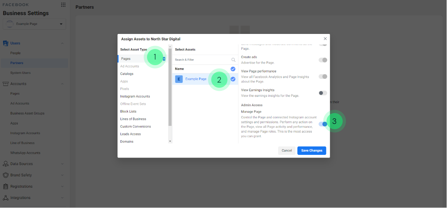Uncheck the Example Page asset checkmark
Screen dimensions: 447x208
(233, 79)
